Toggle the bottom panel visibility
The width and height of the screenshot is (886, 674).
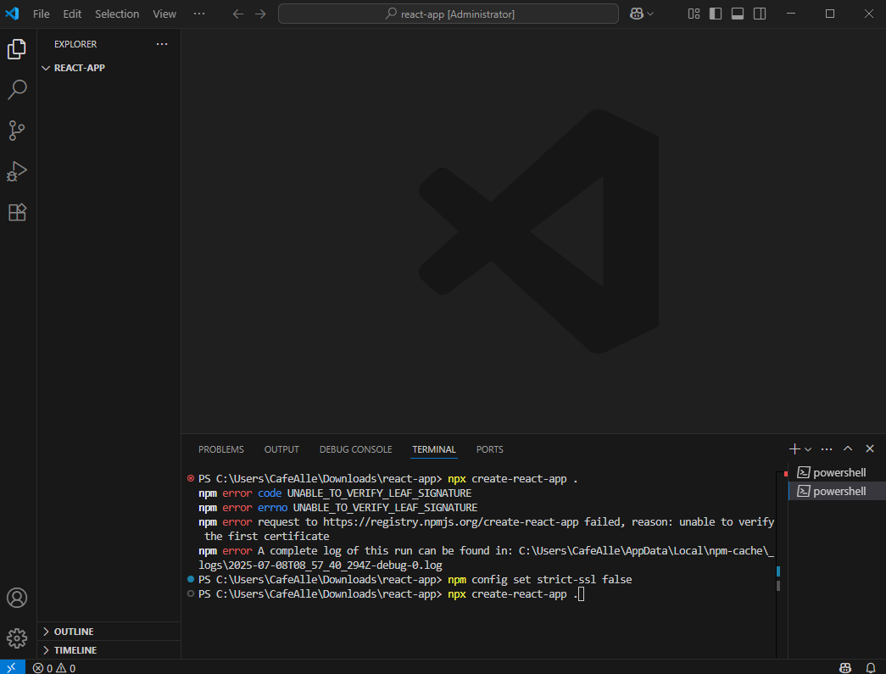pyautogui.click(x=738, y=14)
